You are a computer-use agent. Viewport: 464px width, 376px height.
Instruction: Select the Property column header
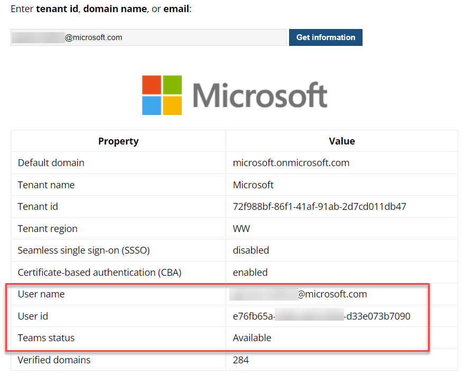click(118, 141)
